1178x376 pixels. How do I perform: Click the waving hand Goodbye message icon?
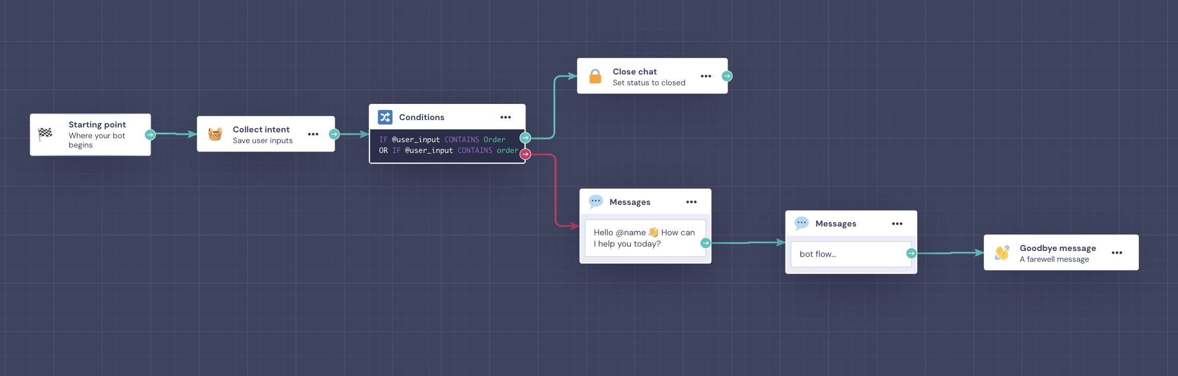1002,252
